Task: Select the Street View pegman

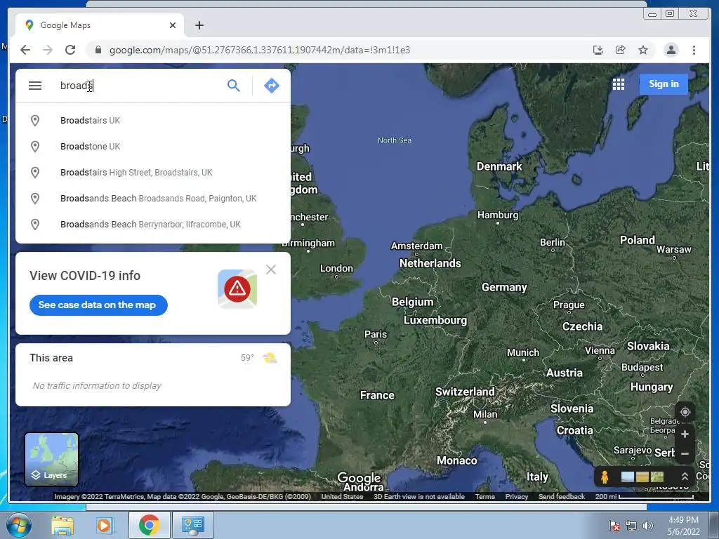Action: (x=605, y=477)
